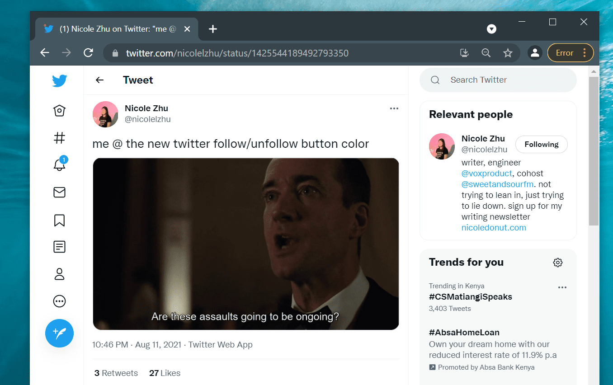Open the @sweetandsourfm link
613x385 pixels.
point(498,184)
